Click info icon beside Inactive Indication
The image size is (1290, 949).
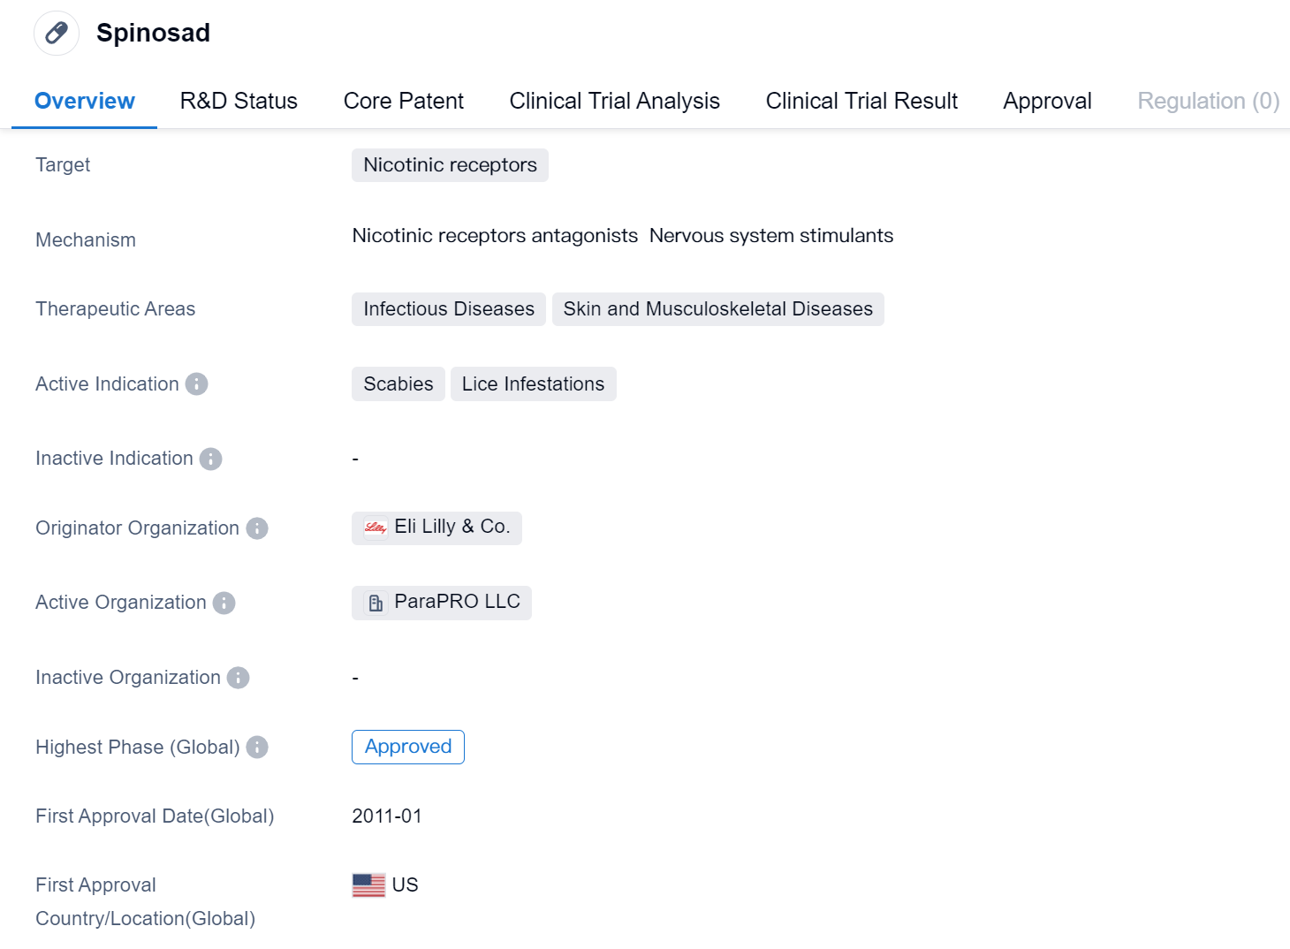[x=210, y=459]
